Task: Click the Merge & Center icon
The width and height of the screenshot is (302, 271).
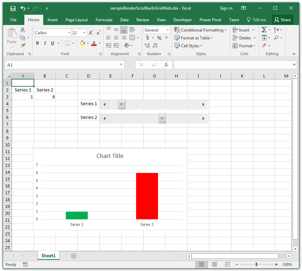Action: (132, 38)
